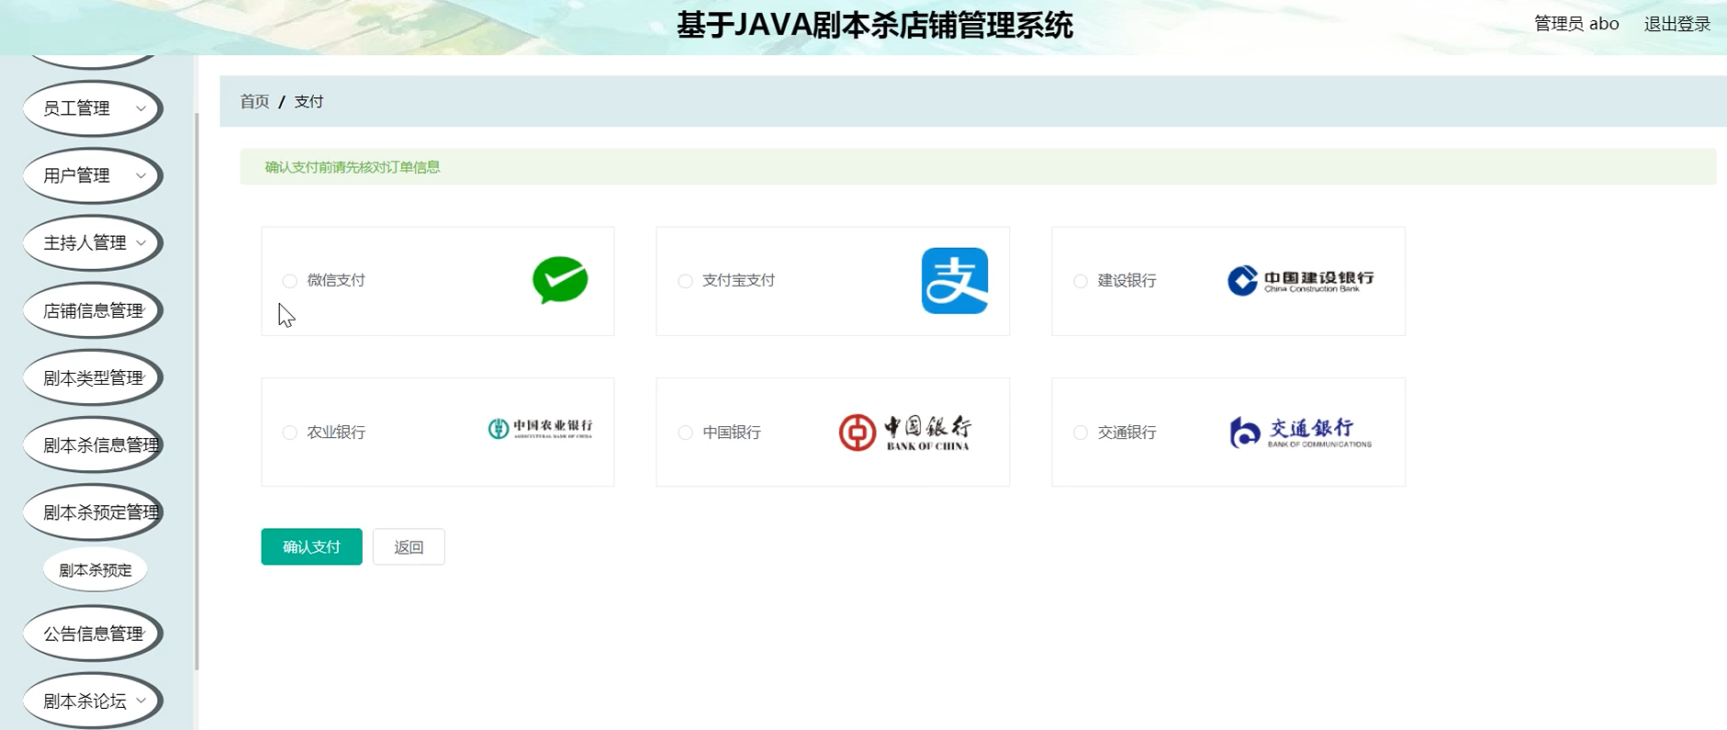Open the 剧本类型管理 sidebar menu

click(93, 377)
